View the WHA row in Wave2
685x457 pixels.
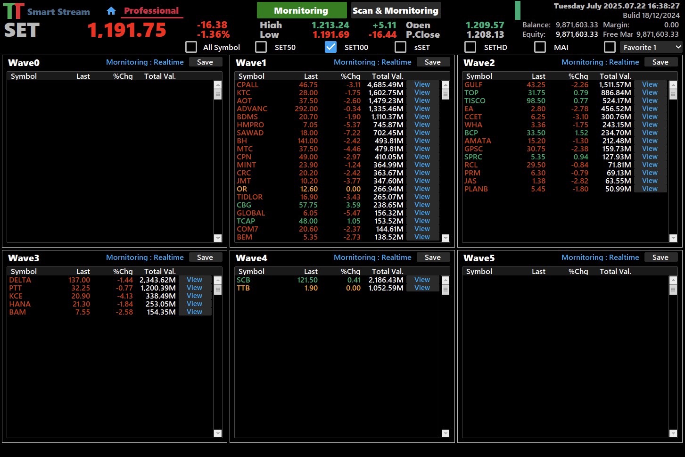pos(650,125)
